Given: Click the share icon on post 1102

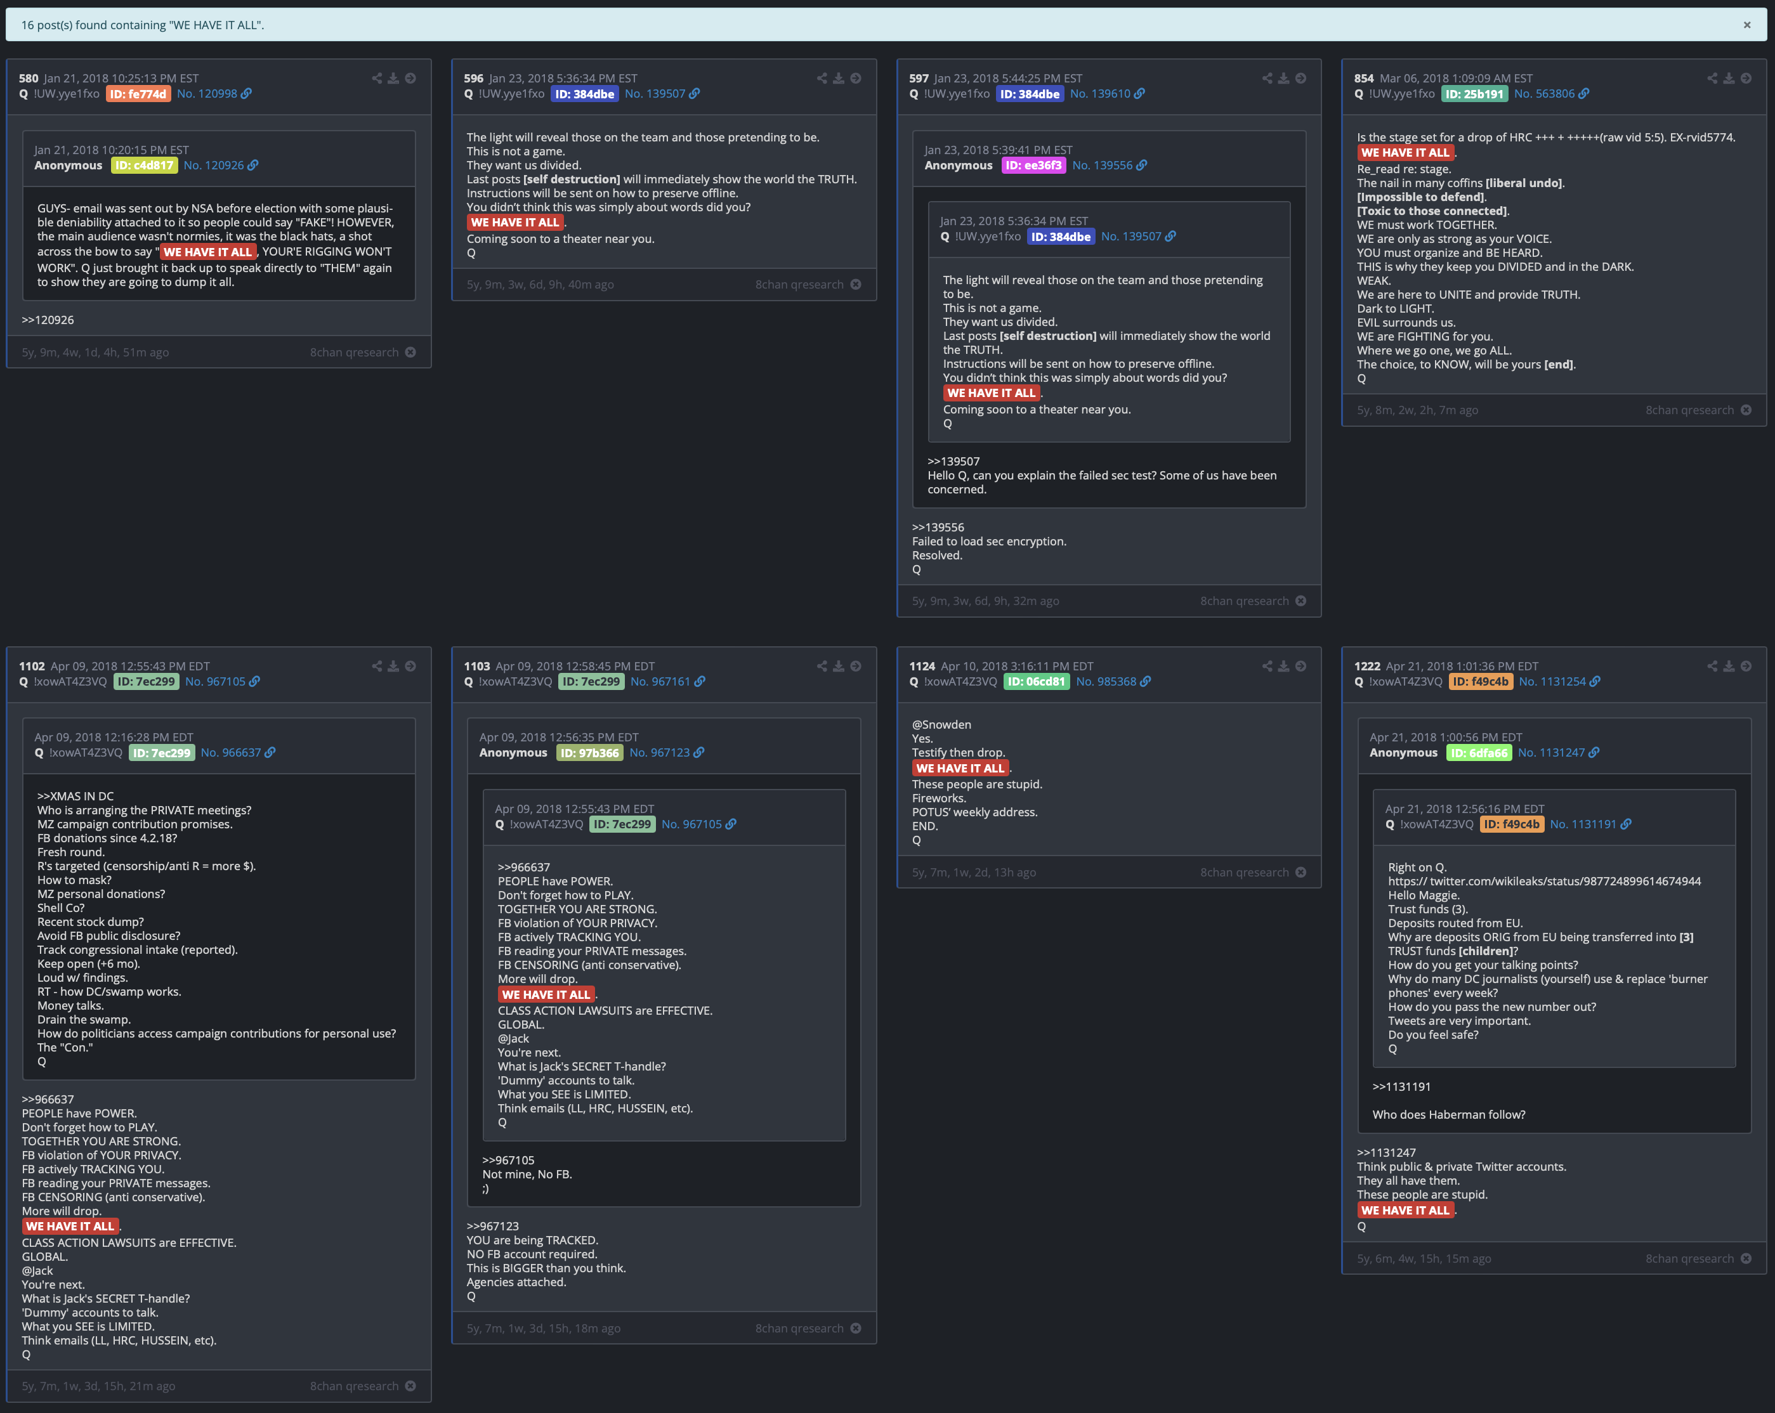Looking at the screenshot, I should [377, 666].
